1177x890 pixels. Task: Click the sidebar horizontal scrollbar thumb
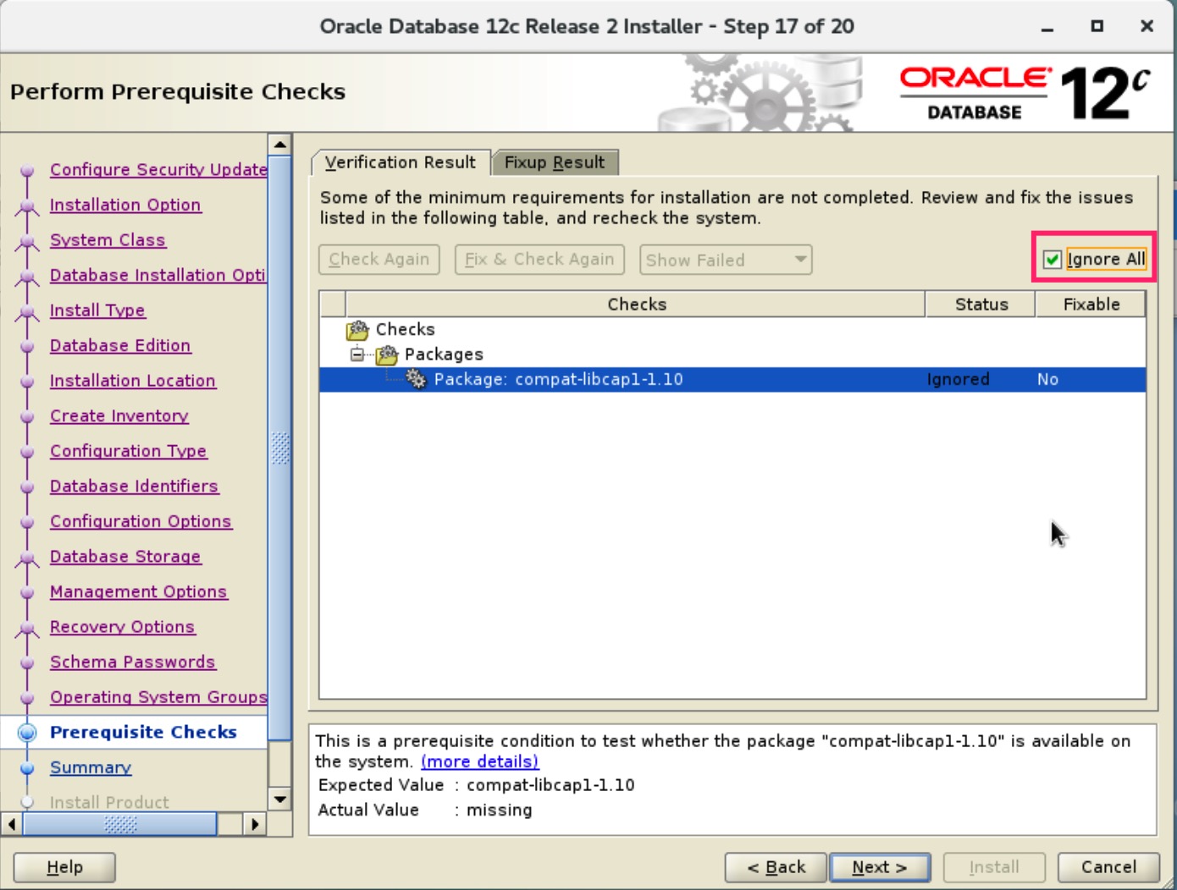coord(119,824)
